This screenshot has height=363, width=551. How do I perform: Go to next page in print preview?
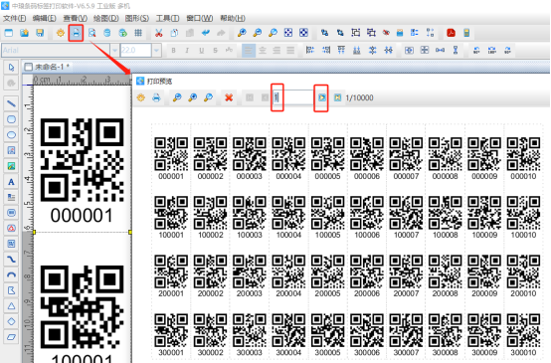pos(321,97)
